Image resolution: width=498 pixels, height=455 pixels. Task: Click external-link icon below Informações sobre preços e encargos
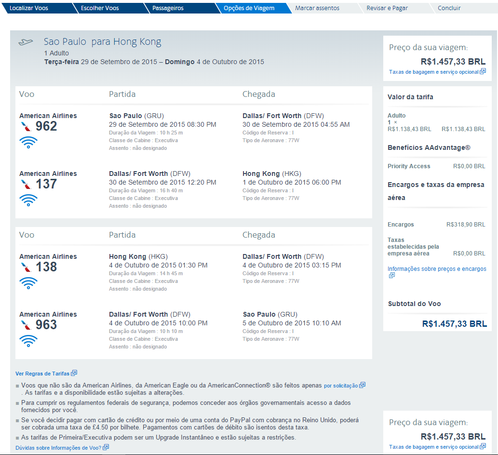(392, 275)
